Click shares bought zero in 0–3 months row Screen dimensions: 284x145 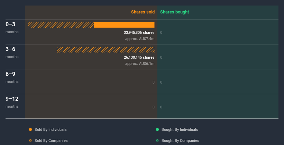[161, 32]
